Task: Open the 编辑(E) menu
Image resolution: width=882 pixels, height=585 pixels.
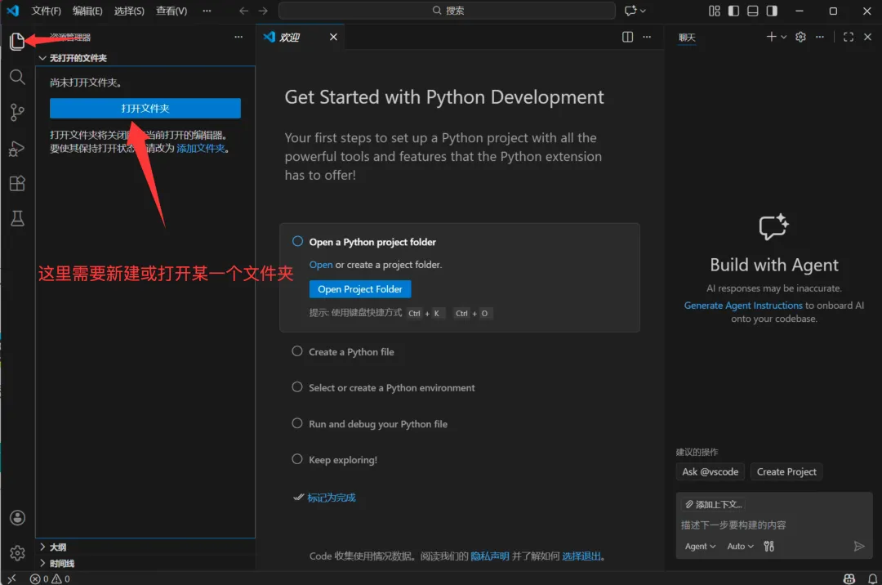Action: (87, 11)
